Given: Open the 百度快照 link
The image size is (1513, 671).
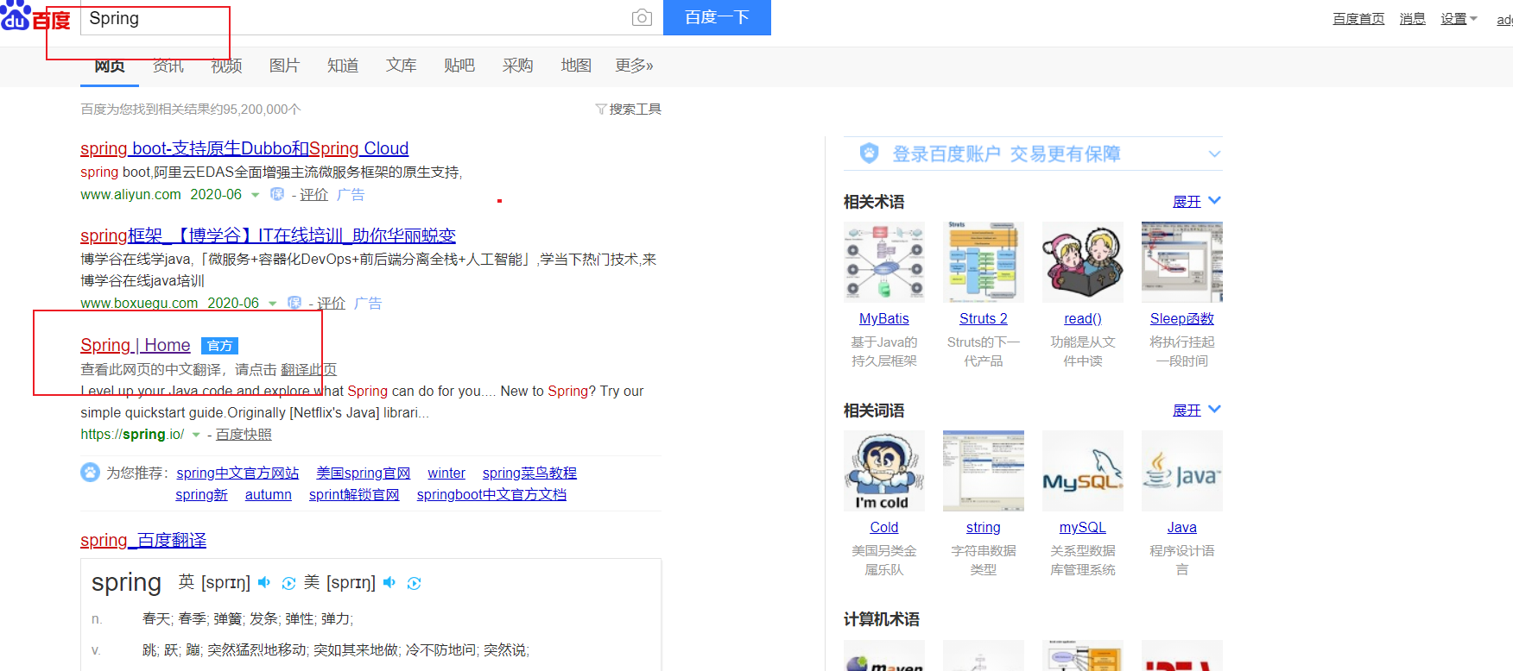Looking at the screenshot, I should [x=244, y=435].
